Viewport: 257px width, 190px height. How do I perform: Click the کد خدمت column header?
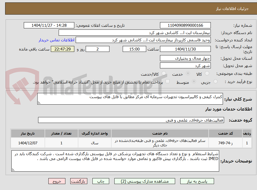(225, 134)
